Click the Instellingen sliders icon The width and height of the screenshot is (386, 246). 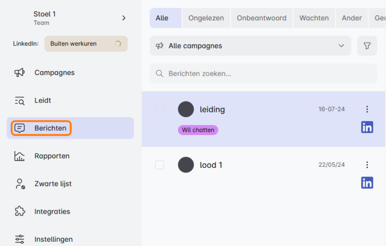pyautogui.click(x=20, y=239)
